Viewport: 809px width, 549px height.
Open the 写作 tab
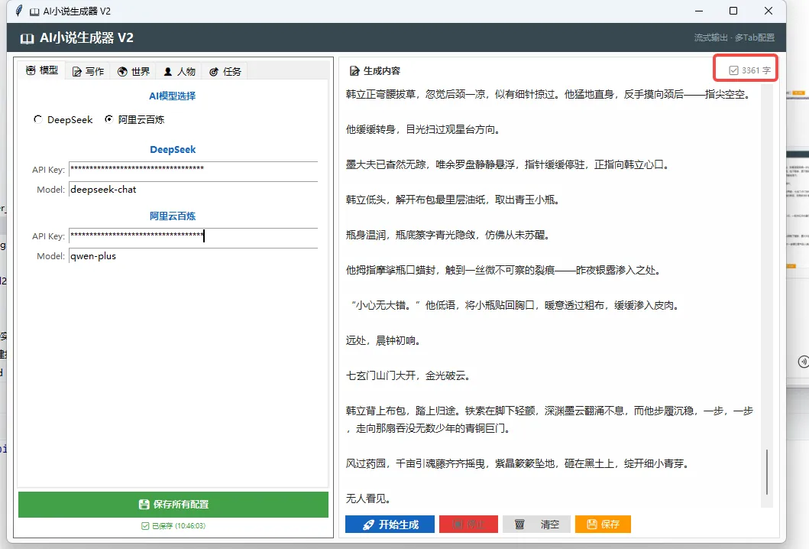[x=88, y=71]
